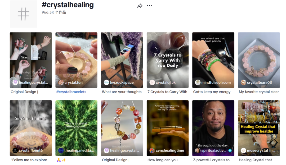Click healingucrystal profile avatar on first video
The height and width of the screenshot is (165, 286).
pyautogui.click(x=15, y=82)
